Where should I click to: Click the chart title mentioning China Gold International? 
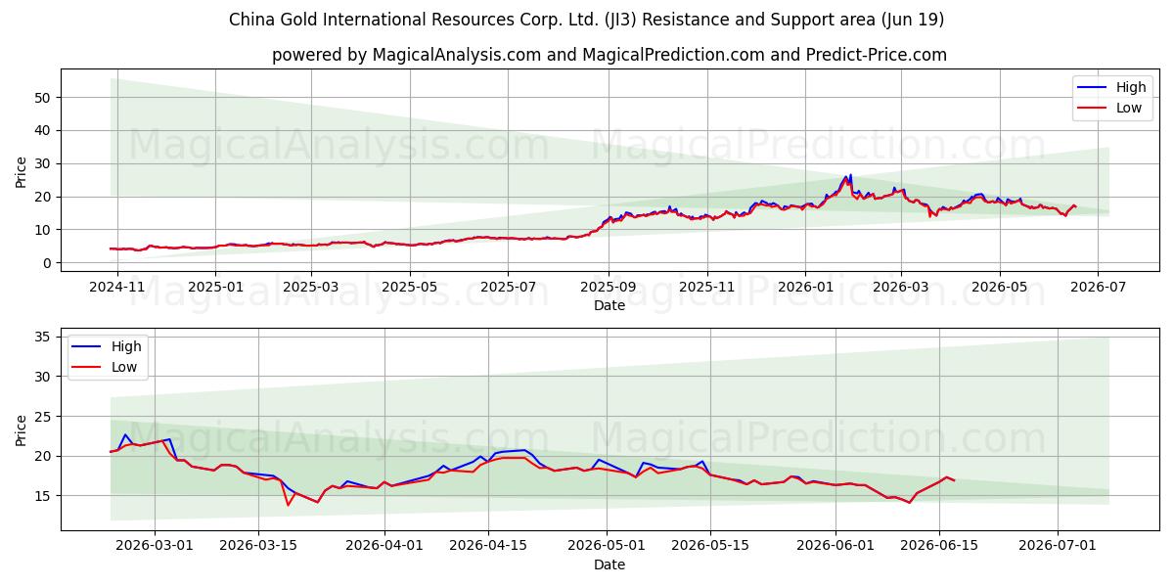pyautogui.click(x=586, y=20)
